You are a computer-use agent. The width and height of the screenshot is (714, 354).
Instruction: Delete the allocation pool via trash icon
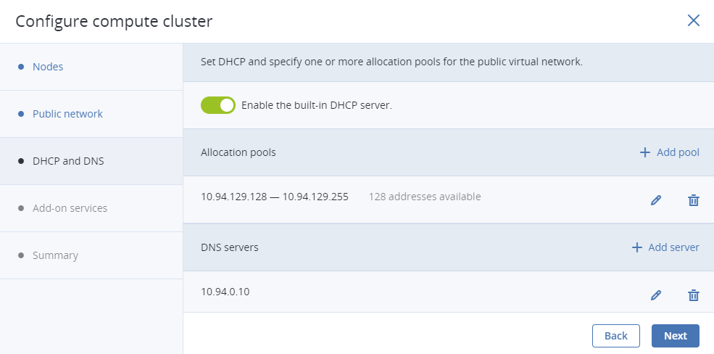(693, 200)
